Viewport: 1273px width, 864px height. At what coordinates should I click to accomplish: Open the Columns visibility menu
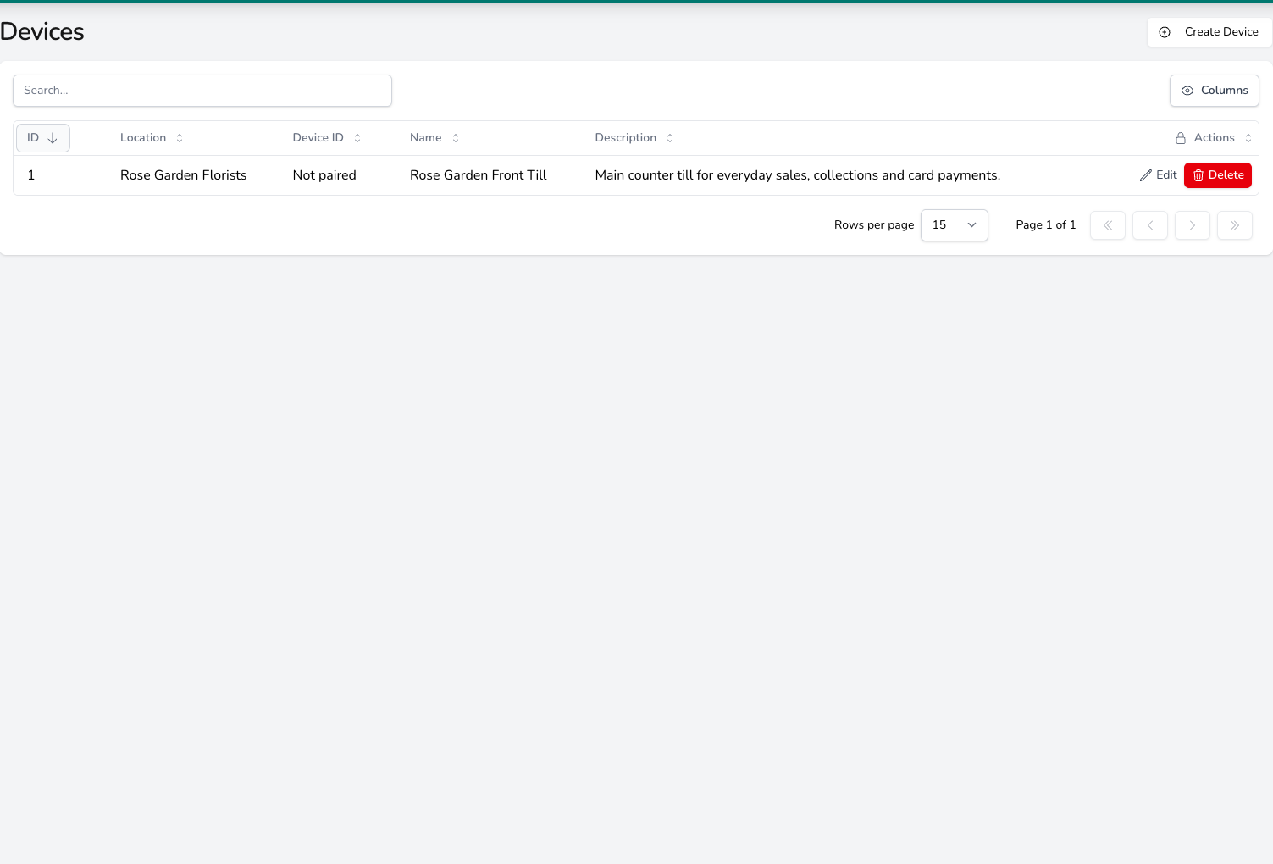1215,91
